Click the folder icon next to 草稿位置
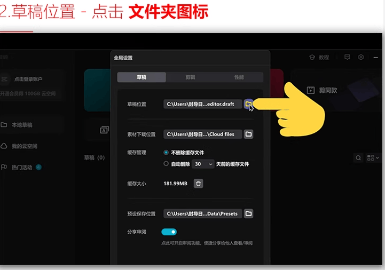385x270 pixels. coord(248,104)
